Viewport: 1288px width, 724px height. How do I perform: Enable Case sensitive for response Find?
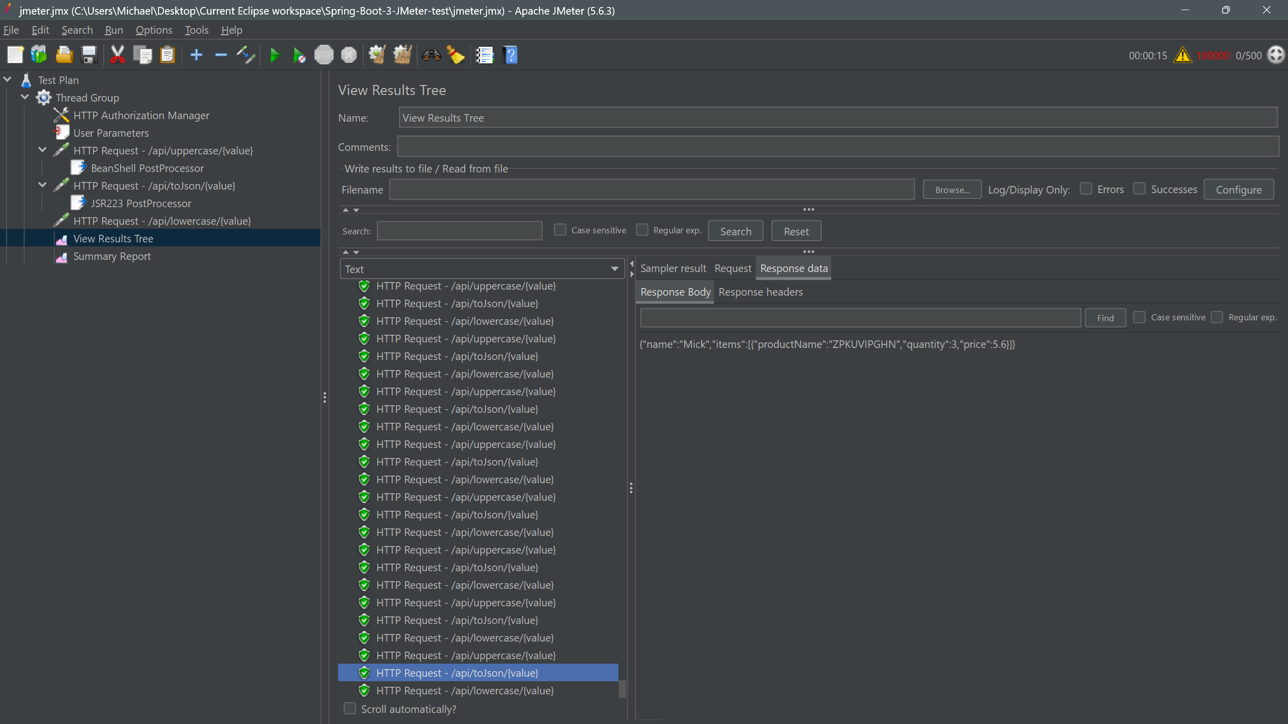coord(1139,317)
